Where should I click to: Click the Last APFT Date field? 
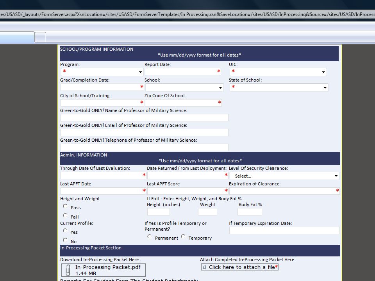pos(103,191)
